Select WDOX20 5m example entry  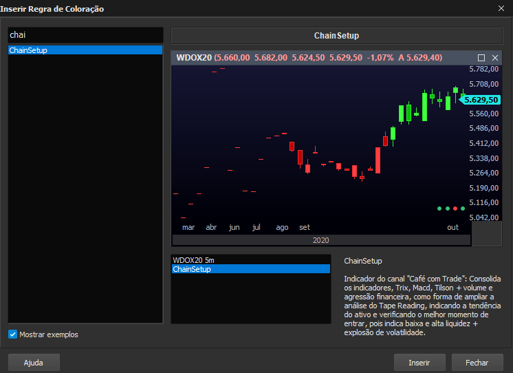coord(250,260)
